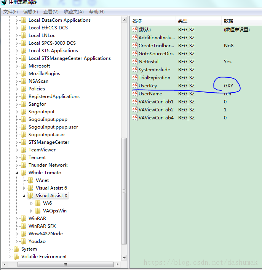Open the 编辑(E) menu

[x=30, y=12]
